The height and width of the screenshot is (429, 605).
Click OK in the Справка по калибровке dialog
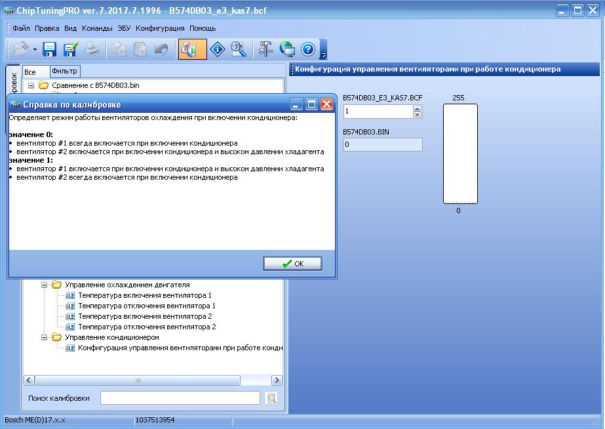pos(292,263)
